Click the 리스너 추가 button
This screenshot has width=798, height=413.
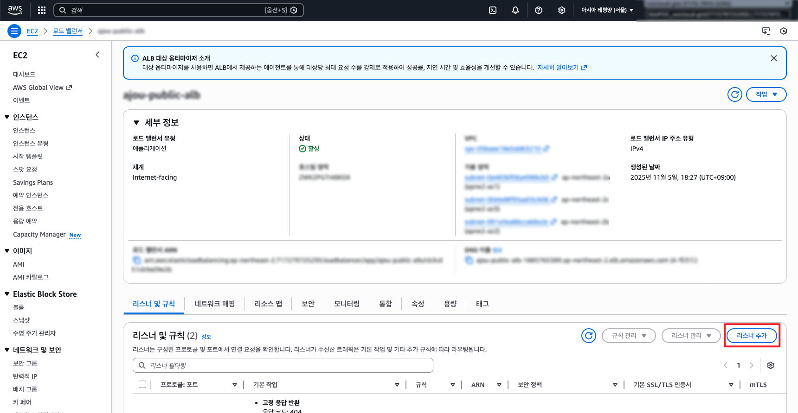(752, 336)
